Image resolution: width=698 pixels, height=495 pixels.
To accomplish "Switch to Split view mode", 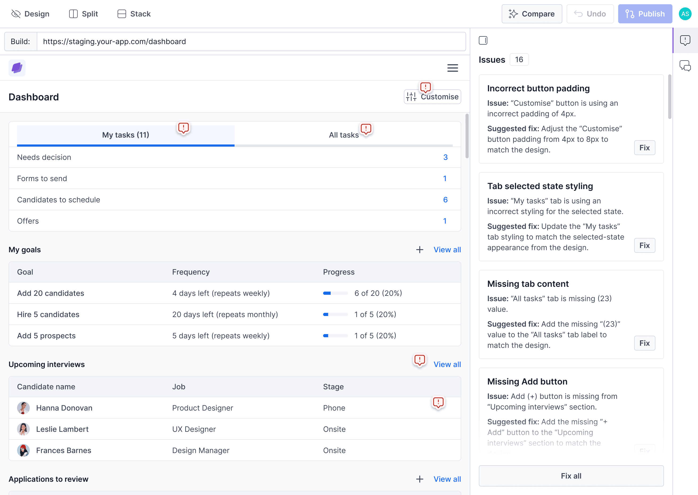I will [83, 14].
